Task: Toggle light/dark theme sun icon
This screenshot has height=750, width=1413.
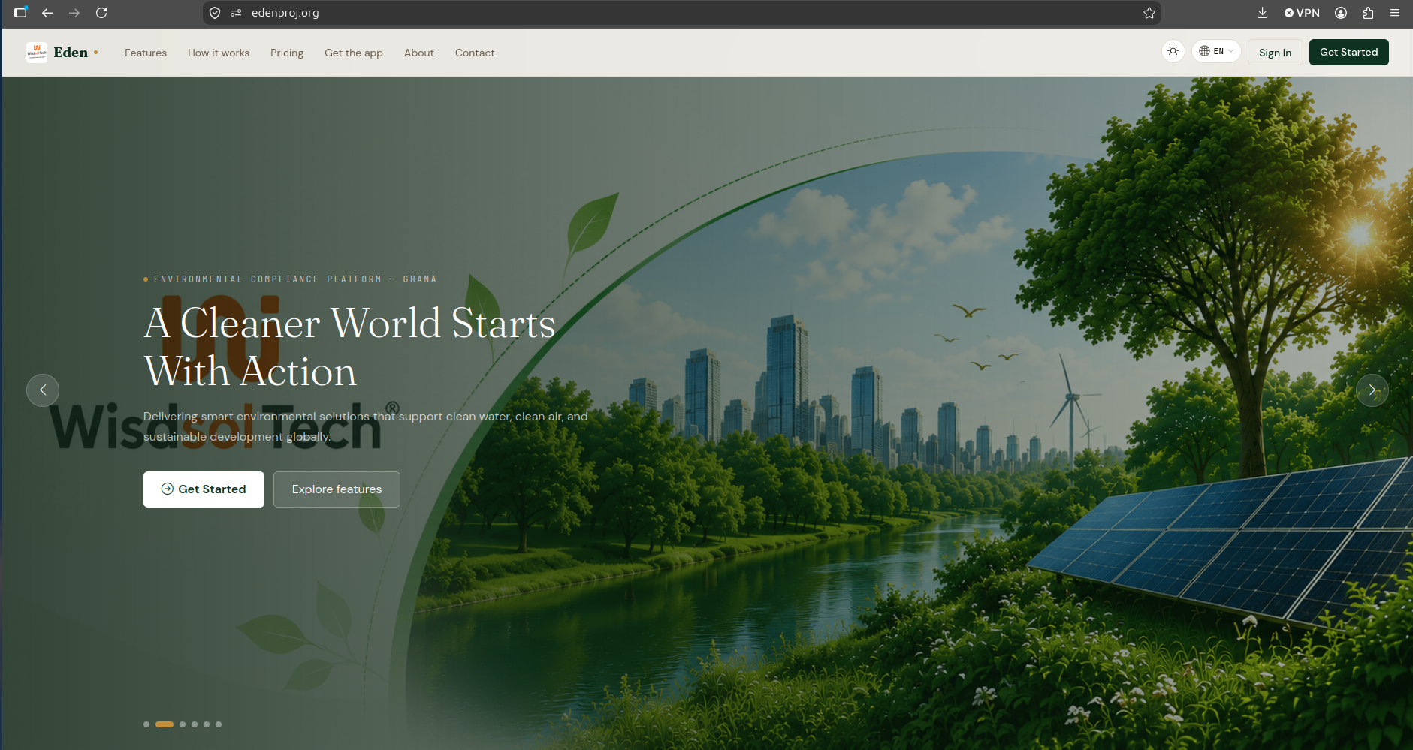Action: click(x=1173, y=51)
